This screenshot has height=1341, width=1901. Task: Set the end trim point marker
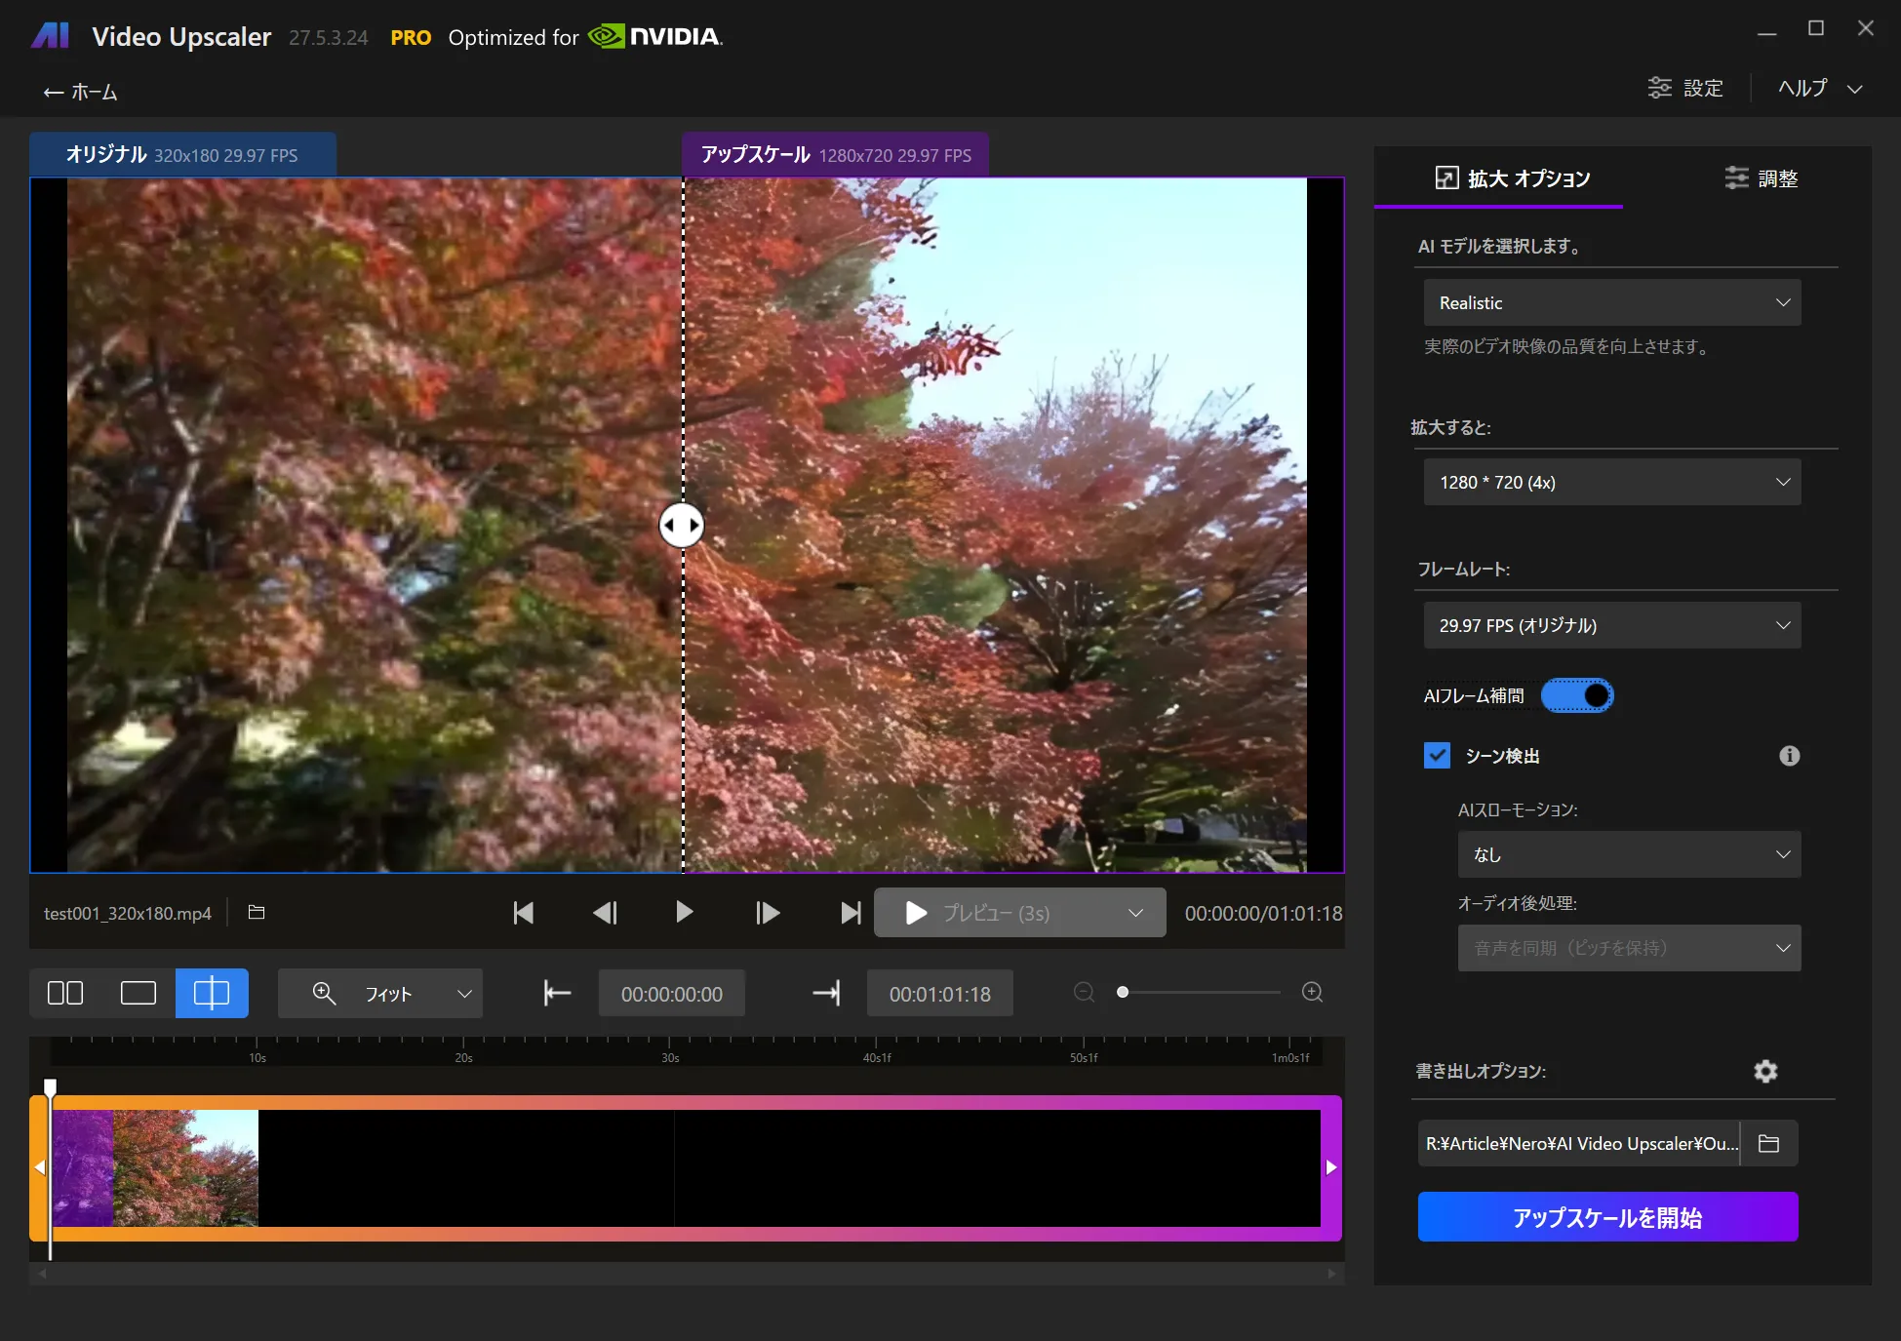(x=826, y=993)
